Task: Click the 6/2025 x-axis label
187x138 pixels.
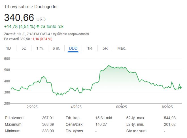Action: pyautogui.click(x=121, y=107)
